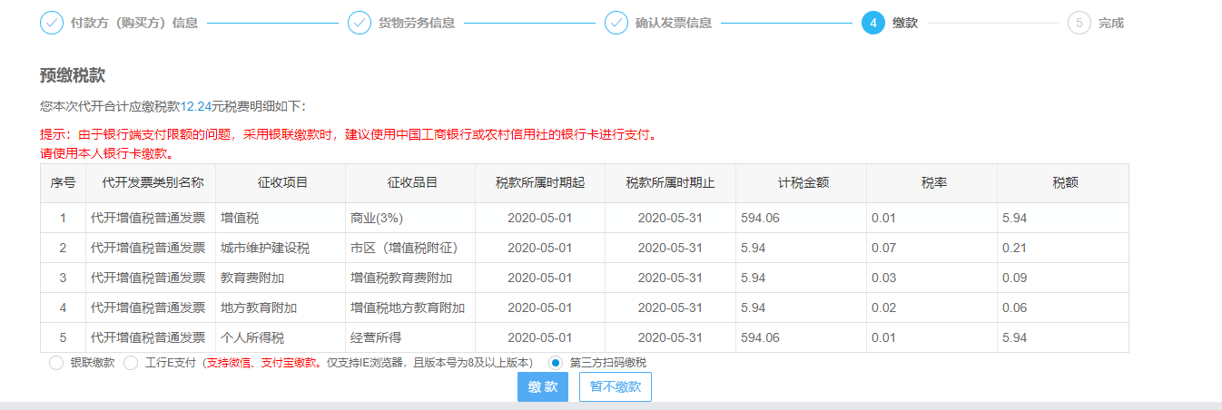The width and height of the screenshot is (1222, 410).
Task: Click 594.06 amount in 个人所得税 row
Action: point(802,337)
